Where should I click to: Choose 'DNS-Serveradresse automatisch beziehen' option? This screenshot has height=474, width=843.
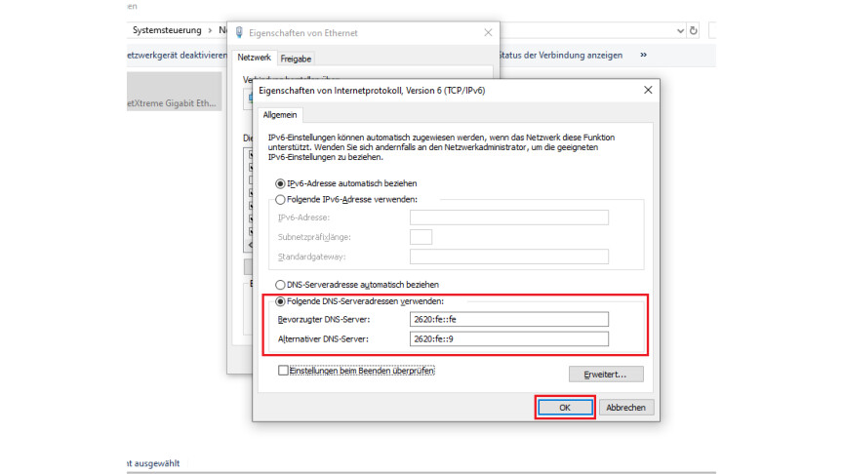[x=281, y=284]
